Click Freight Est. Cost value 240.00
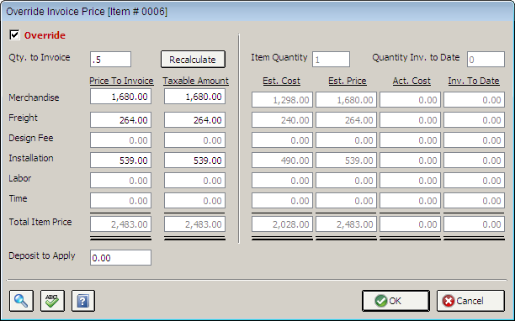The height and width of the screenshot is (321, 515). 282,119
